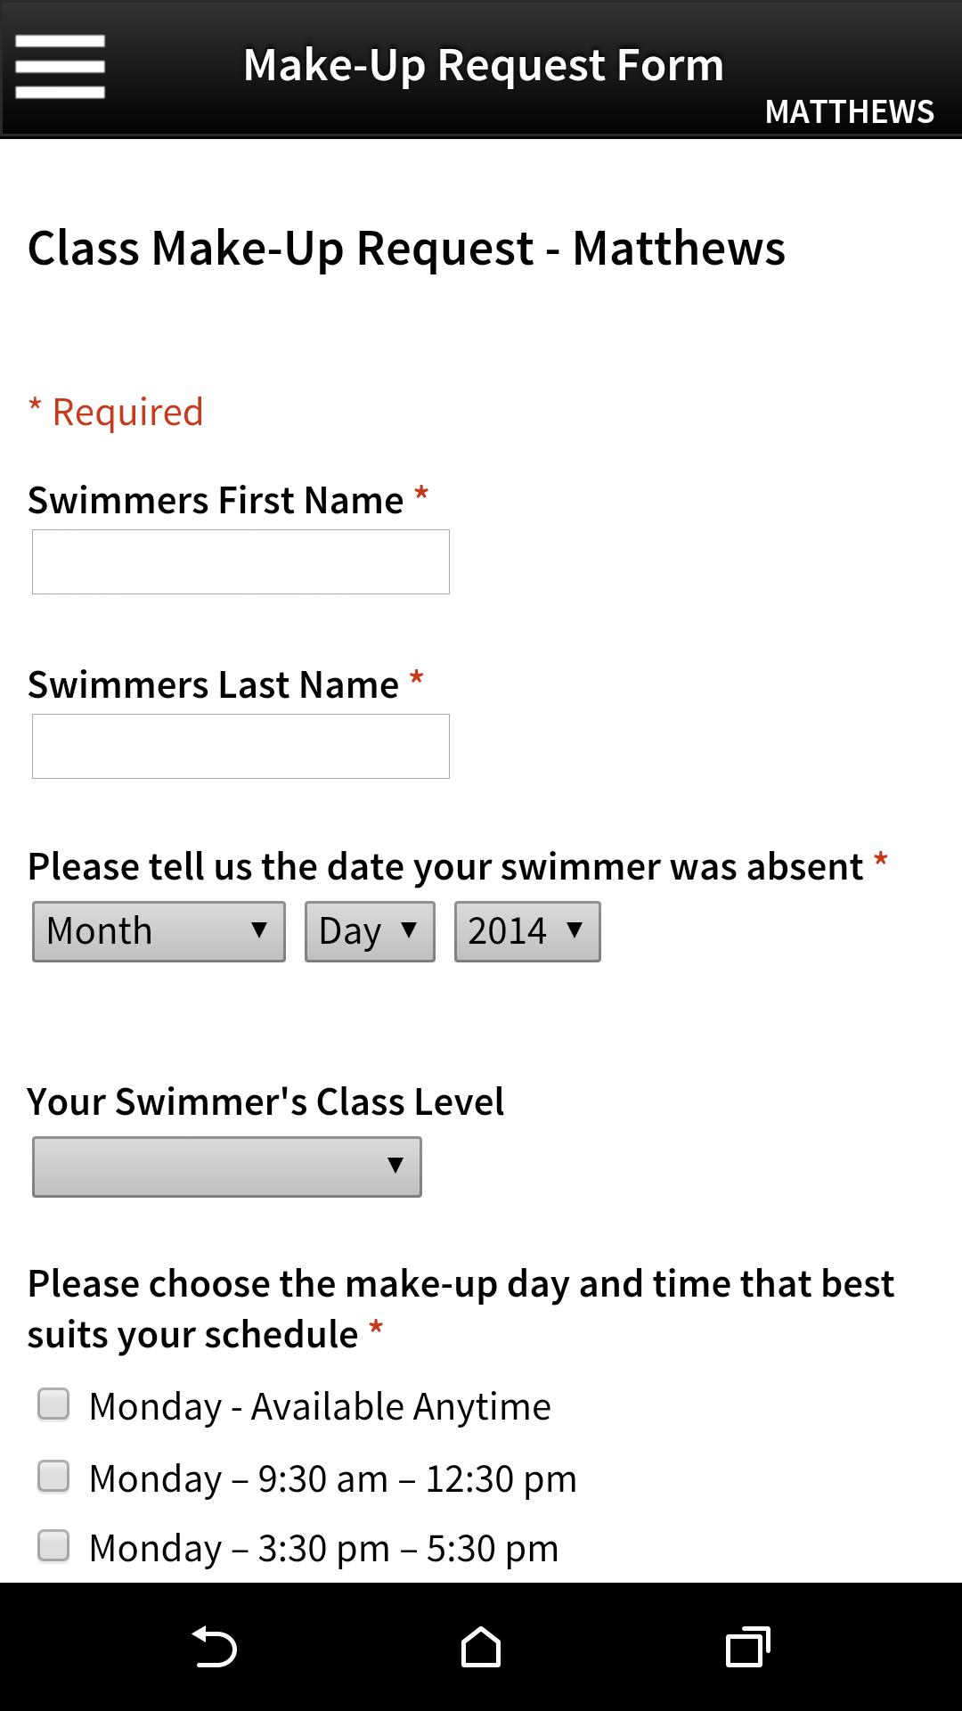Click the Class Make-Up Request heading
Image resolution: width=962 pixels, height=1711 pixels.
406,249
